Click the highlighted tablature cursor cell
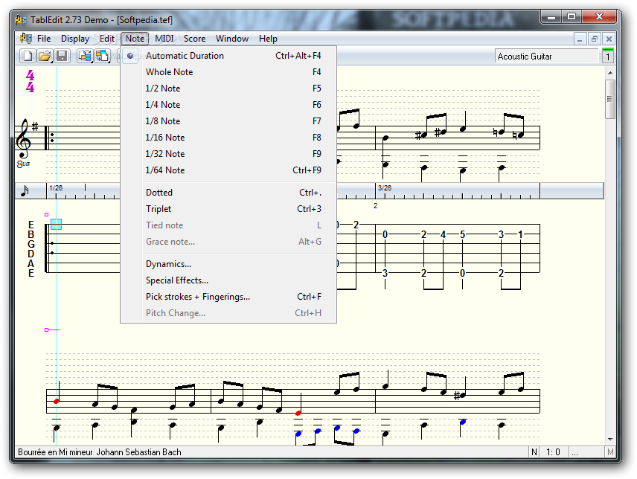The height and width of the screenshot is (479, 637). (56, 224)
